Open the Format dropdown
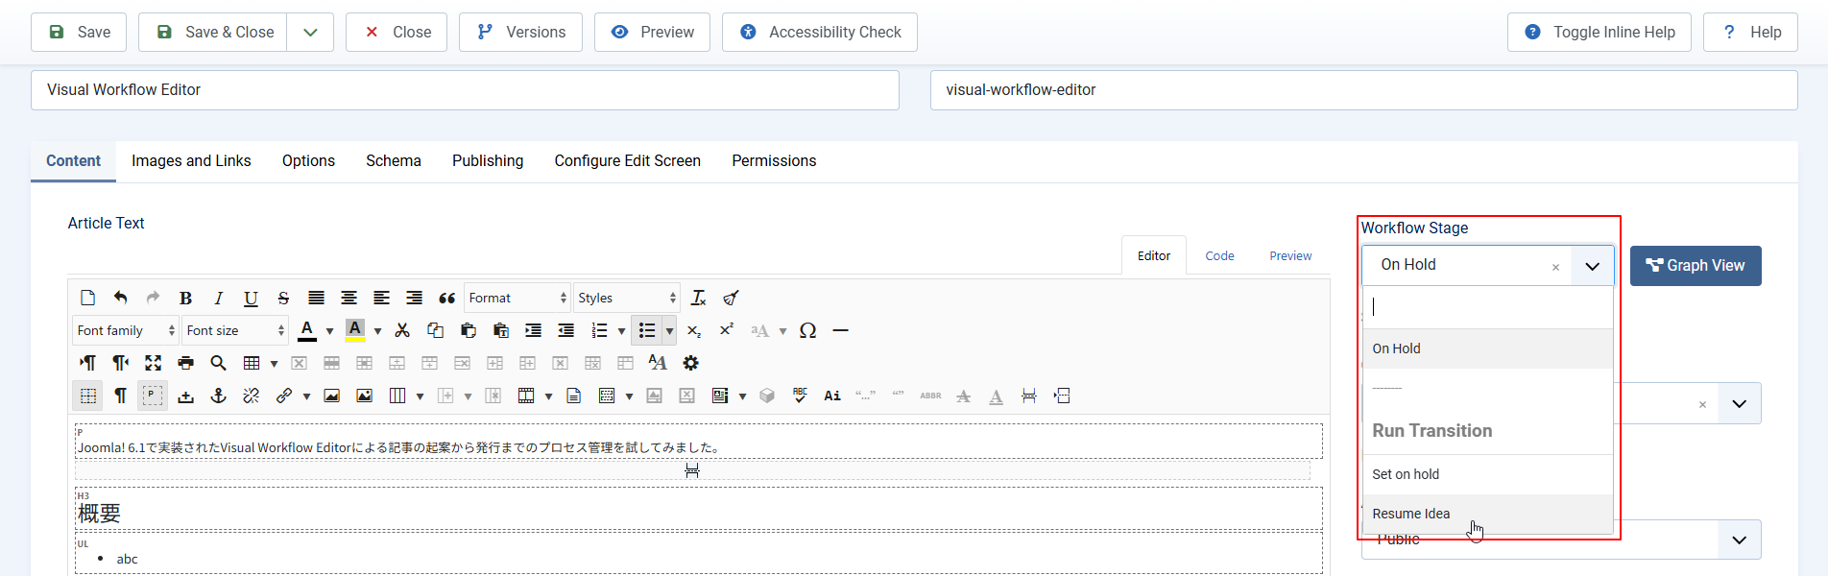This screenshot has width=1828, height=576. click(x=517, y=299)
